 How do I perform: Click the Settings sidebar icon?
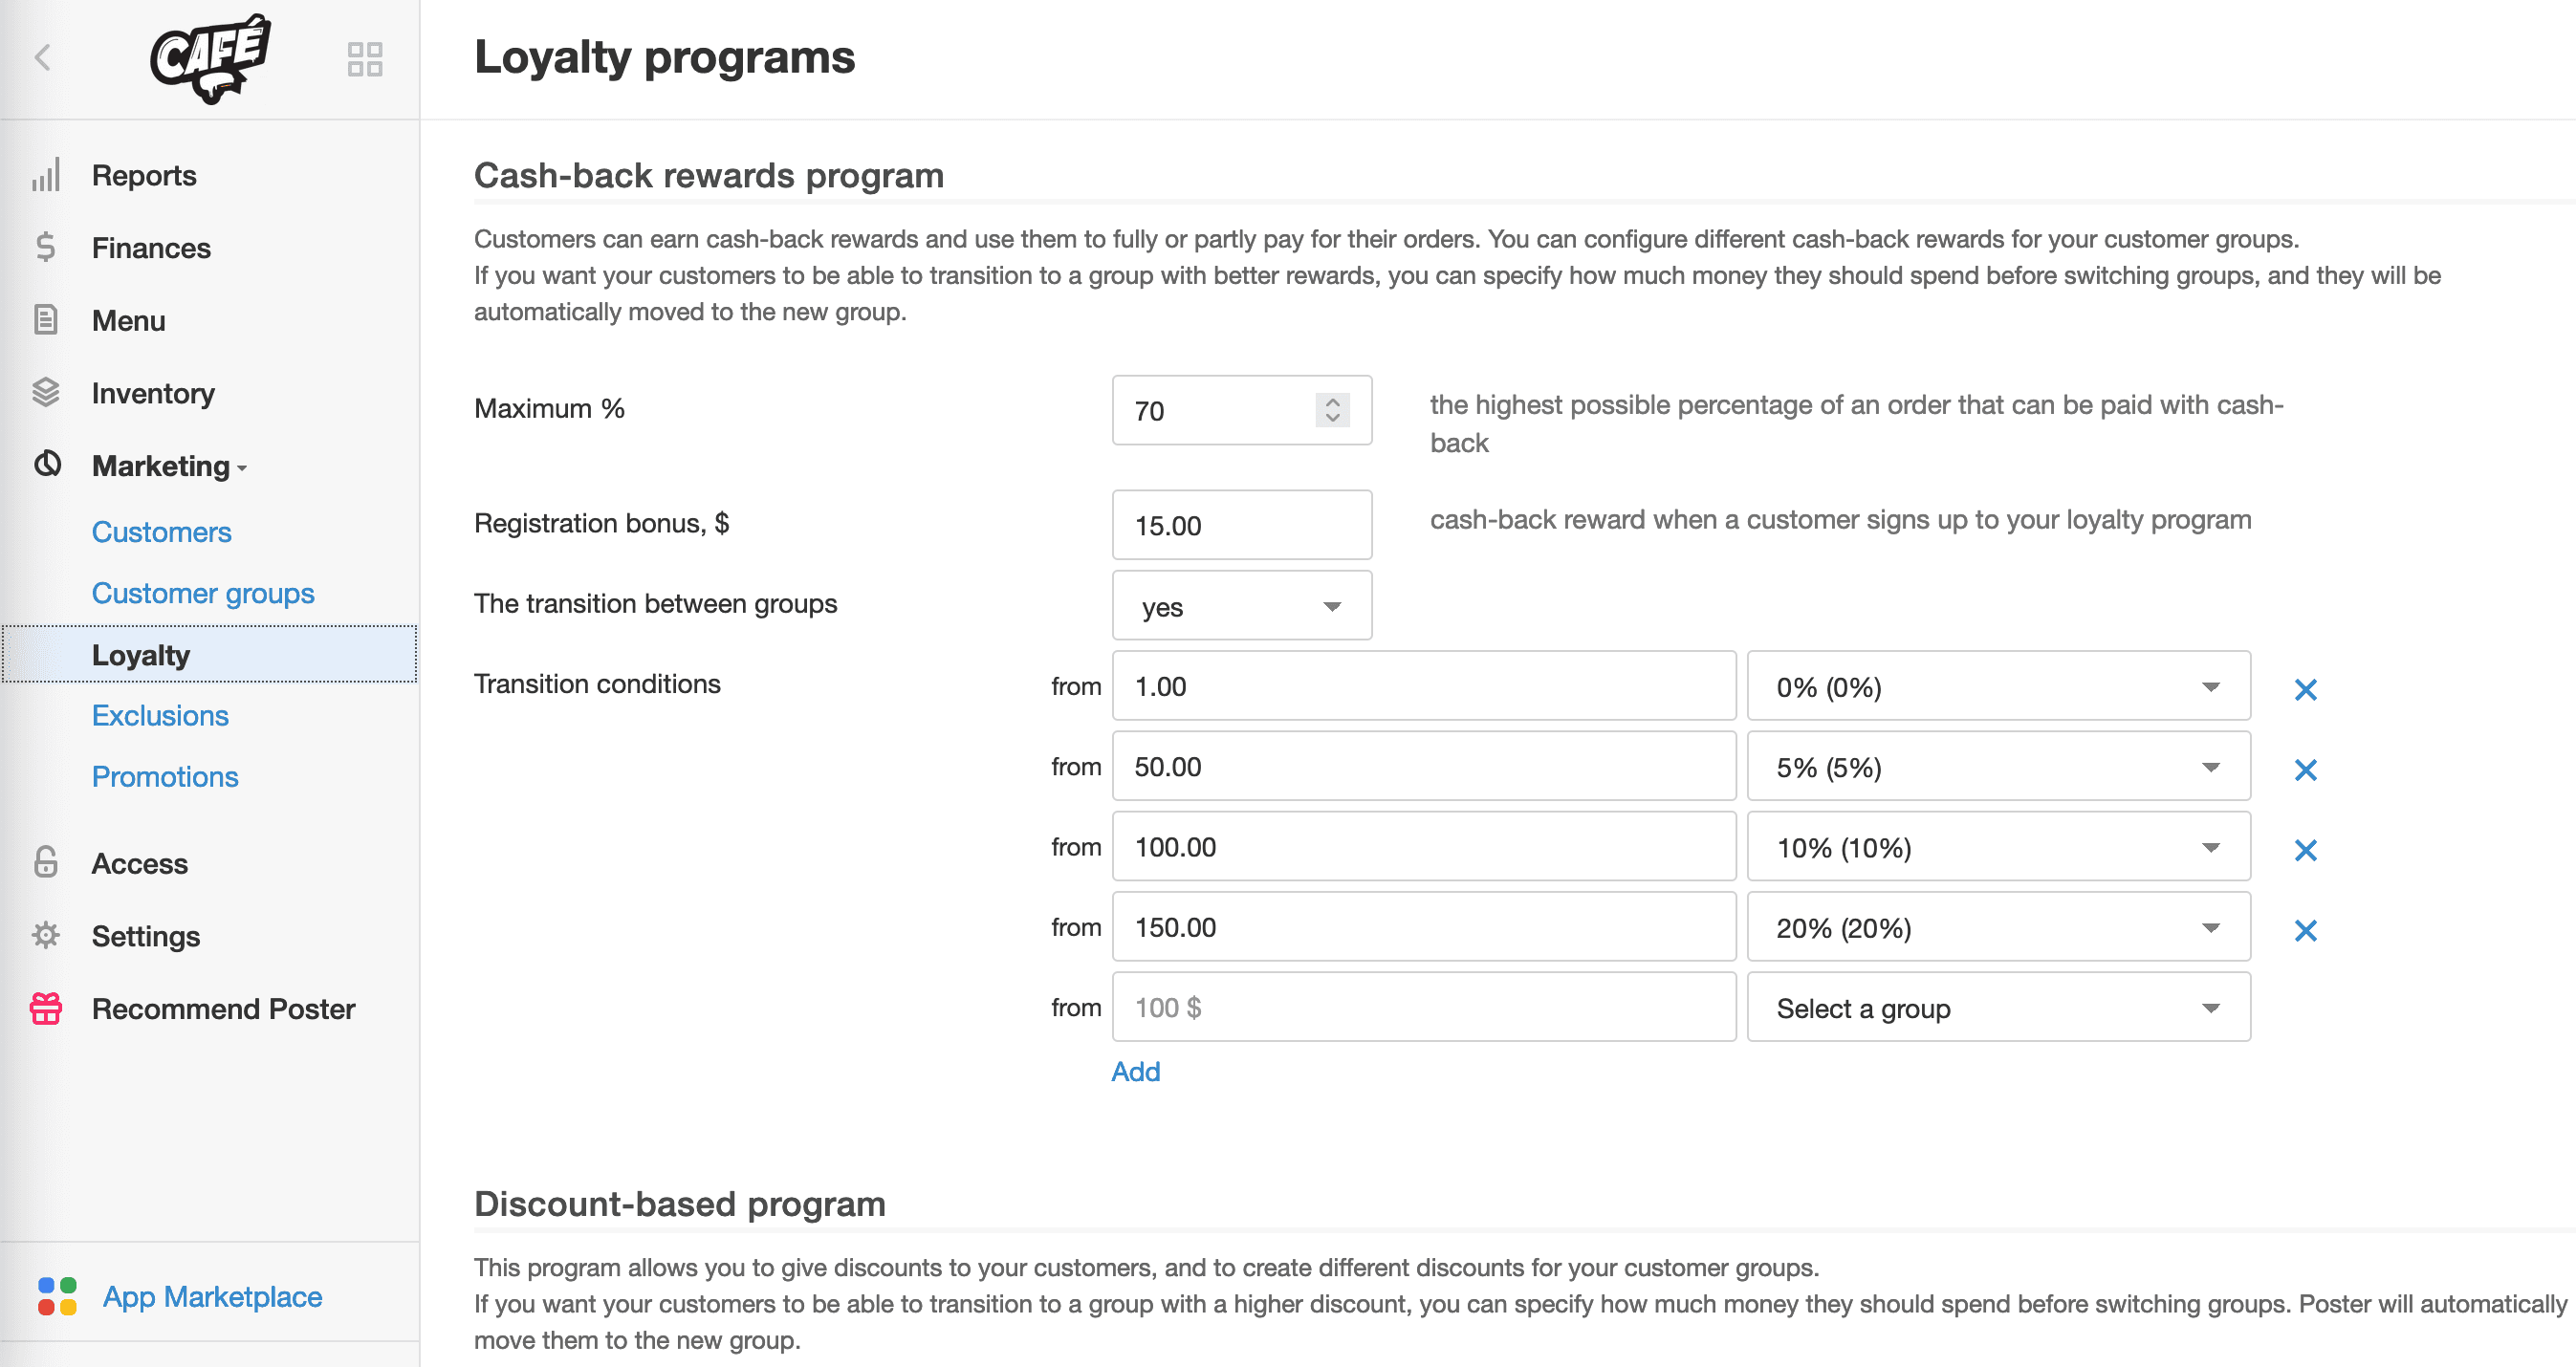tap(46, 936)
